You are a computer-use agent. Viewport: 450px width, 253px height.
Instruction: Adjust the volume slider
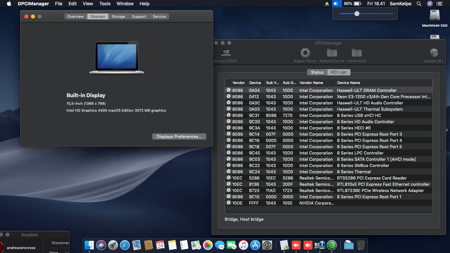click(357, 14)
